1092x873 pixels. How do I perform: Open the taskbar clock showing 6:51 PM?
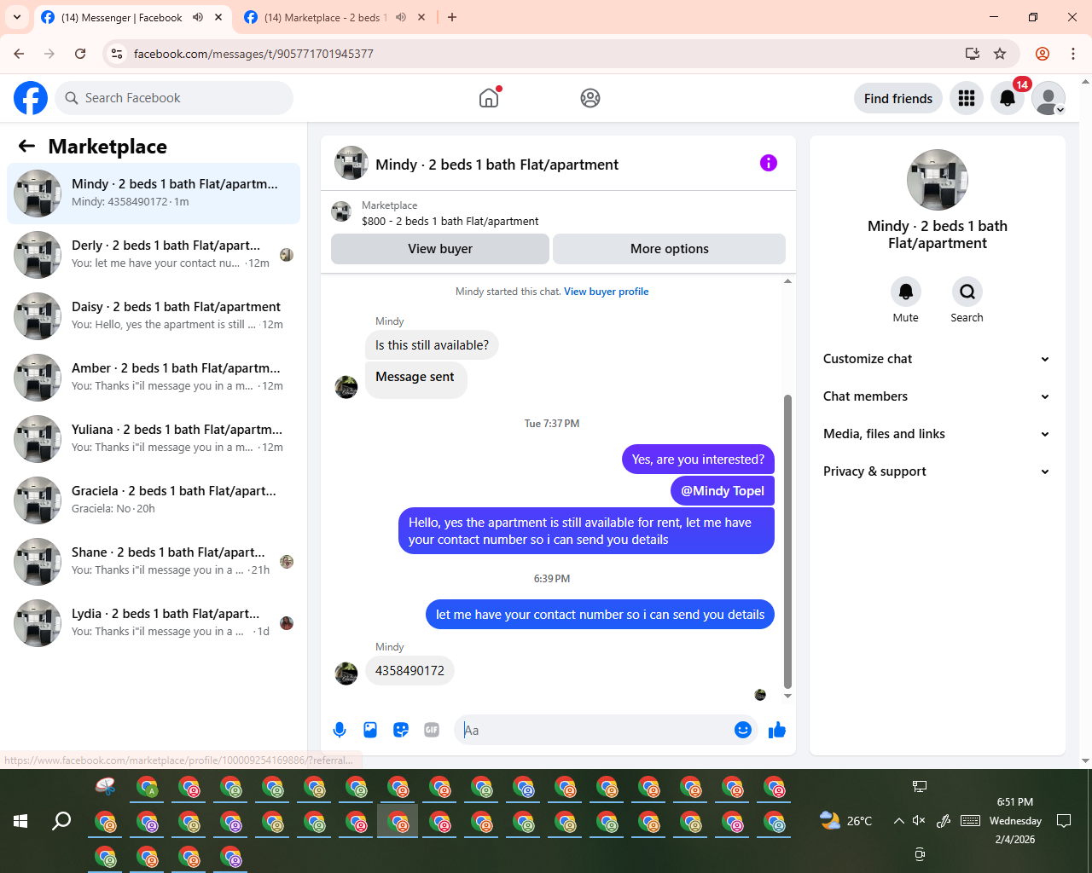(1015, 820)
